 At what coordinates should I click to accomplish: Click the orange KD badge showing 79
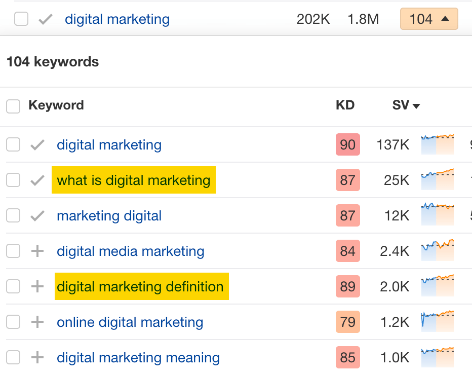tap(347, 322)
